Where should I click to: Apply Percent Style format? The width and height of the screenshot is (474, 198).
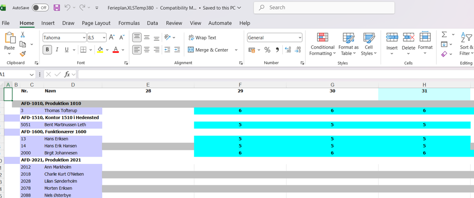[267, 50]
